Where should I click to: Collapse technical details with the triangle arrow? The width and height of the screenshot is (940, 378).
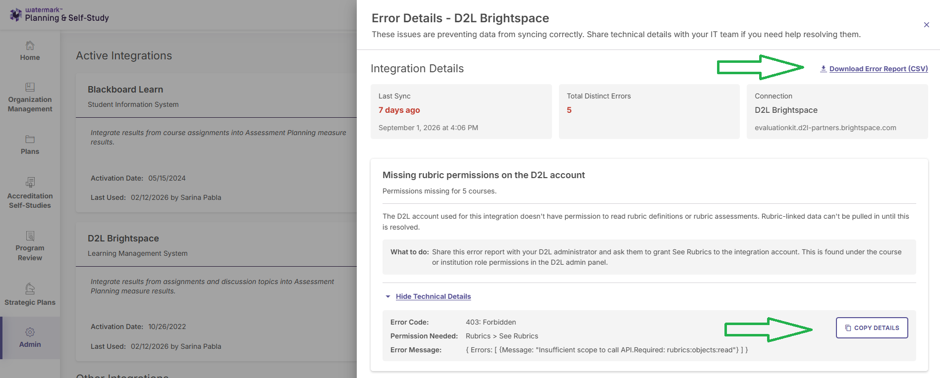coord(387,296)
